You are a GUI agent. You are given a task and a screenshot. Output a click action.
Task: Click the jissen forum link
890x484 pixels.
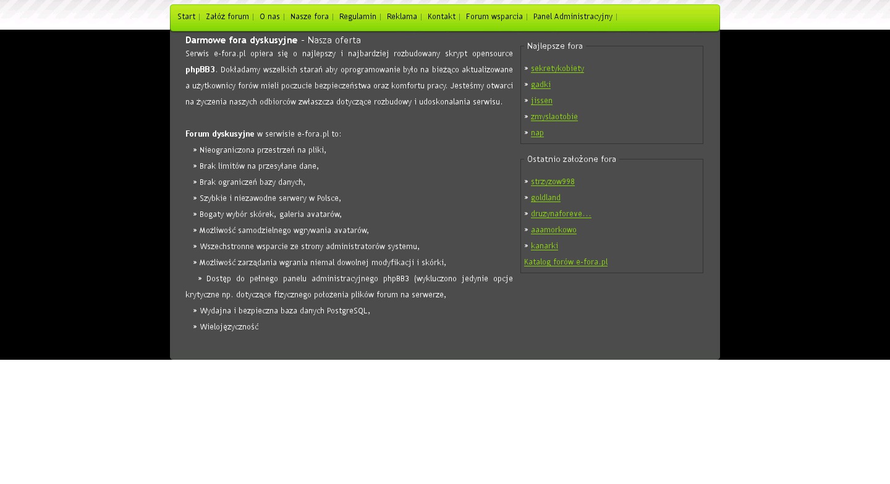[541, 101]
